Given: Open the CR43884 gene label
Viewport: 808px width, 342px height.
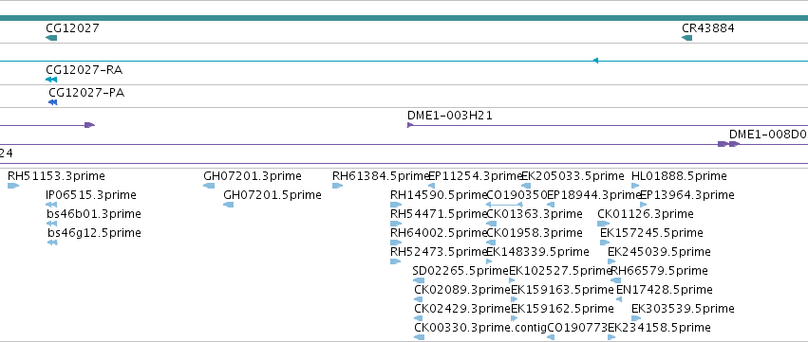Looking at the screenshot, I should click(x=708, y=27).
